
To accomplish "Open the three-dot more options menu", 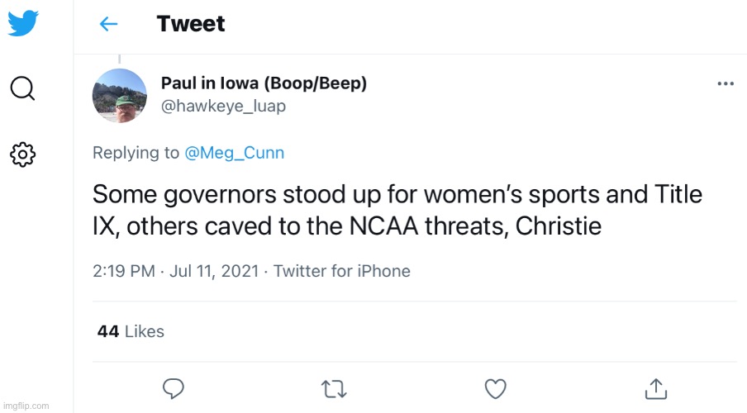I will (726, 83).
